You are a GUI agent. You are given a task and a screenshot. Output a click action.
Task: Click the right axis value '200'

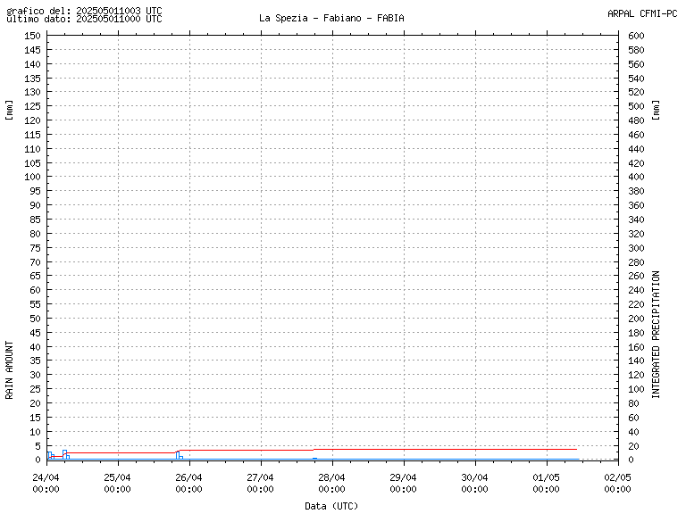(636, 319)
